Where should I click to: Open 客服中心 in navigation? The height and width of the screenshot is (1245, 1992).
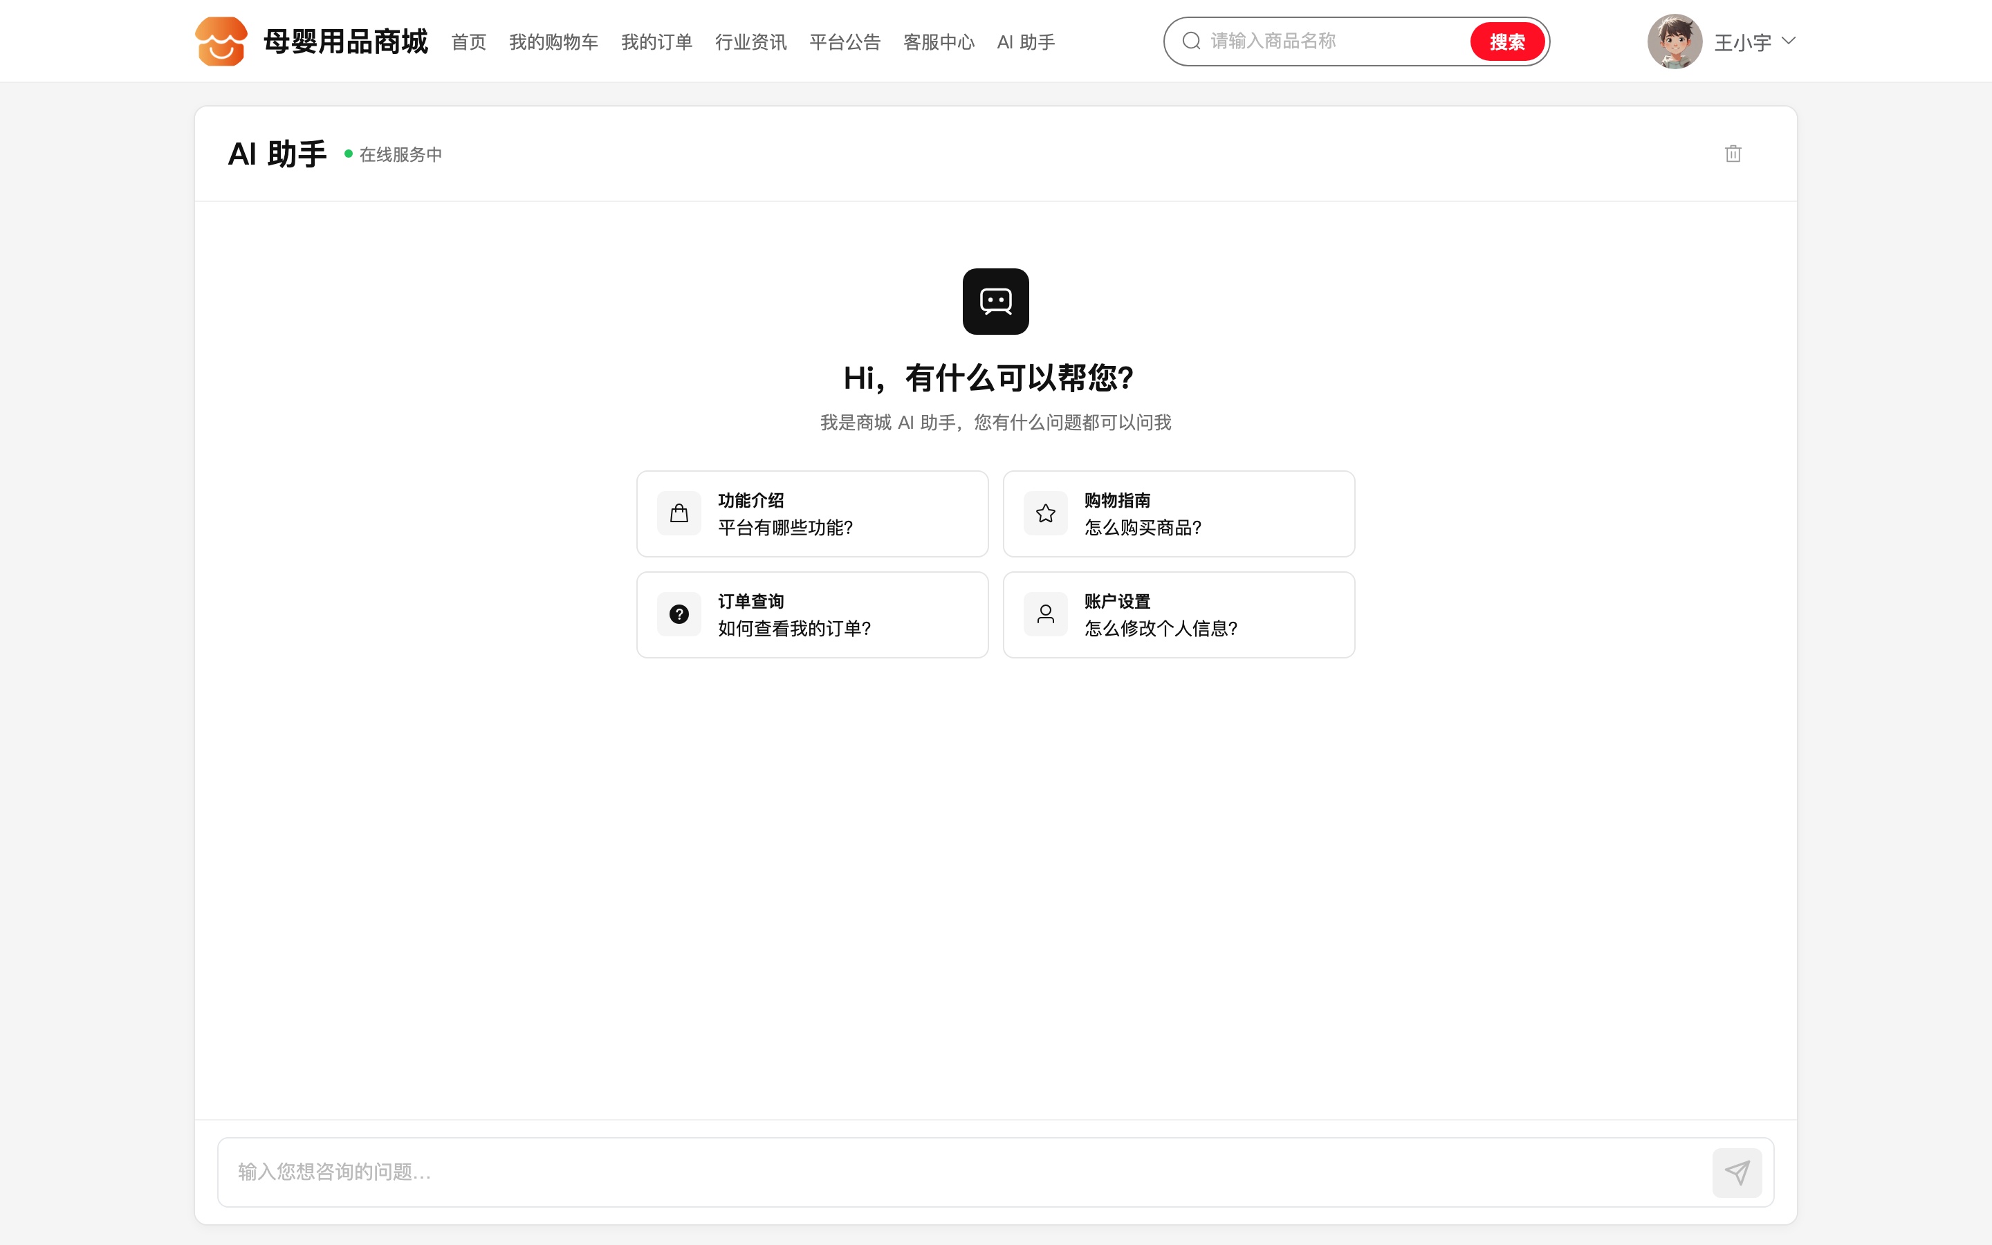click(x=939, y=42)
